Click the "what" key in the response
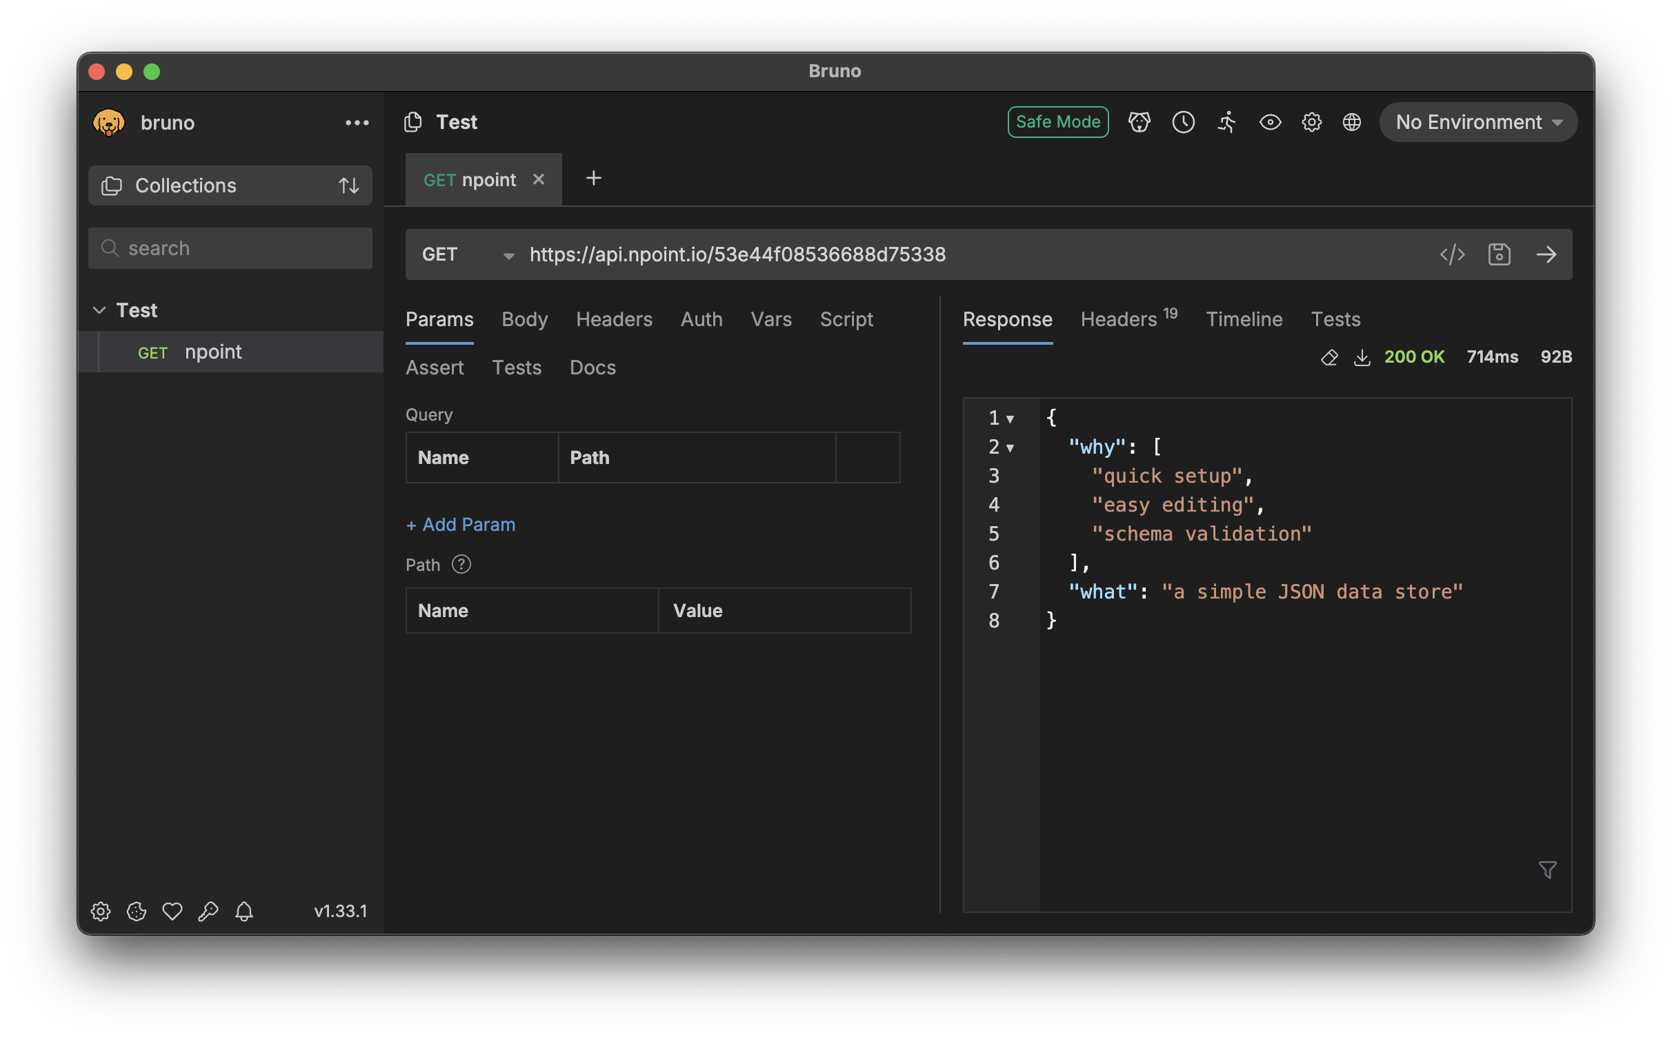The width and height of the screenshot is (1672, 1037). [1102, 592]
